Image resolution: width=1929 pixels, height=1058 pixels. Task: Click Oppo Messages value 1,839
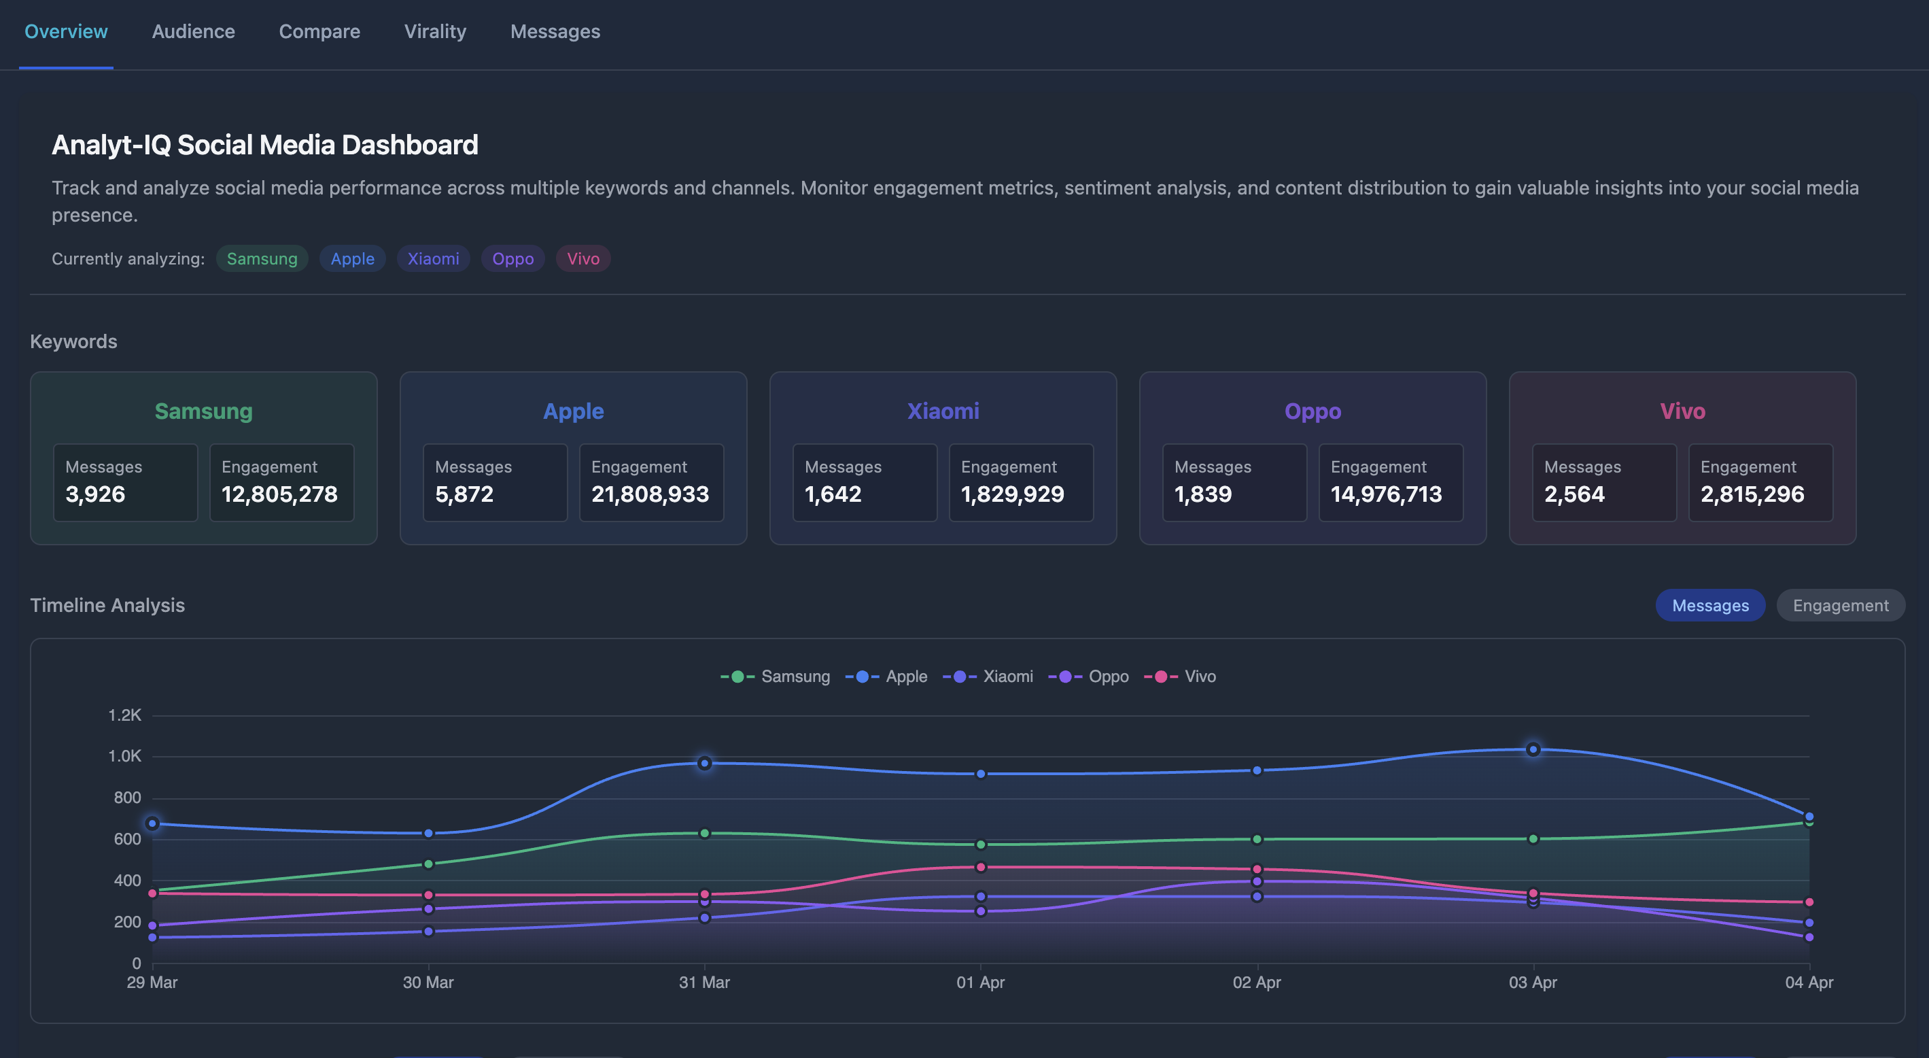pos(1202,494)
